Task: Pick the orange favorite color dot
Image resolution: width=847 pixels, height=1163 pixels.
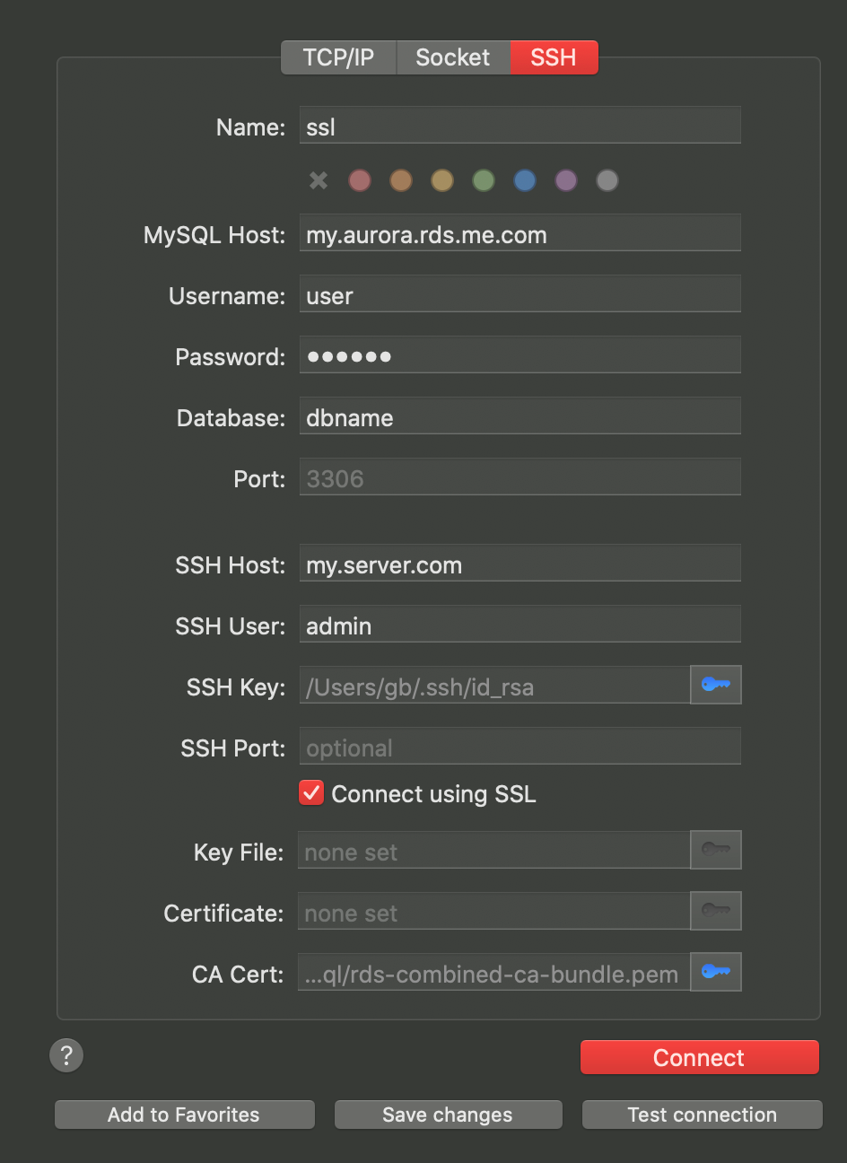Action: 401,180
